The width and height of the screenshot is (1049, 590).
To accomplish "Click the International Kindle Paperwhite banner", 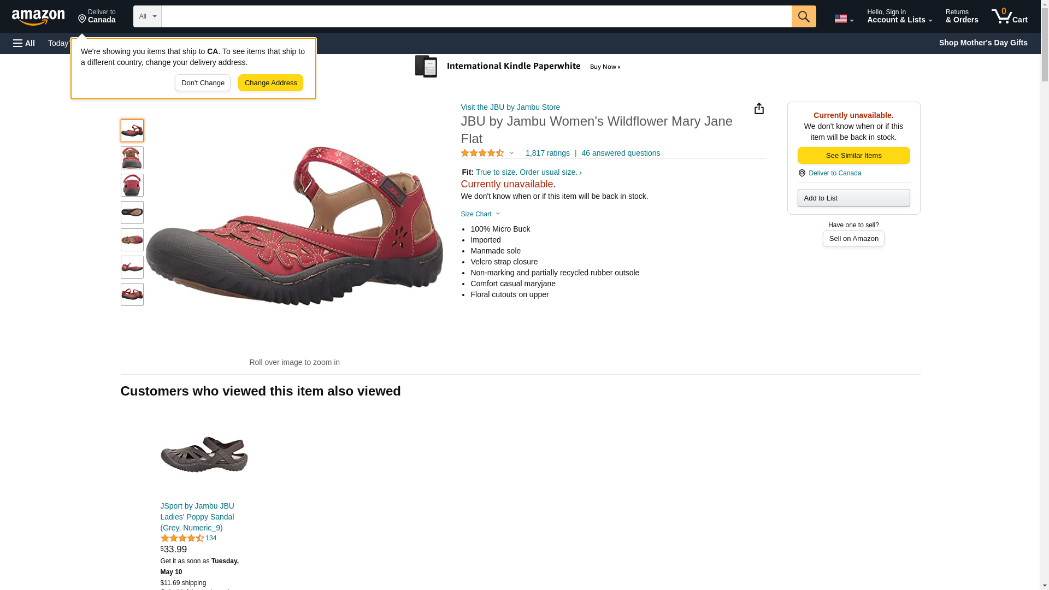I will pos(518,67).
